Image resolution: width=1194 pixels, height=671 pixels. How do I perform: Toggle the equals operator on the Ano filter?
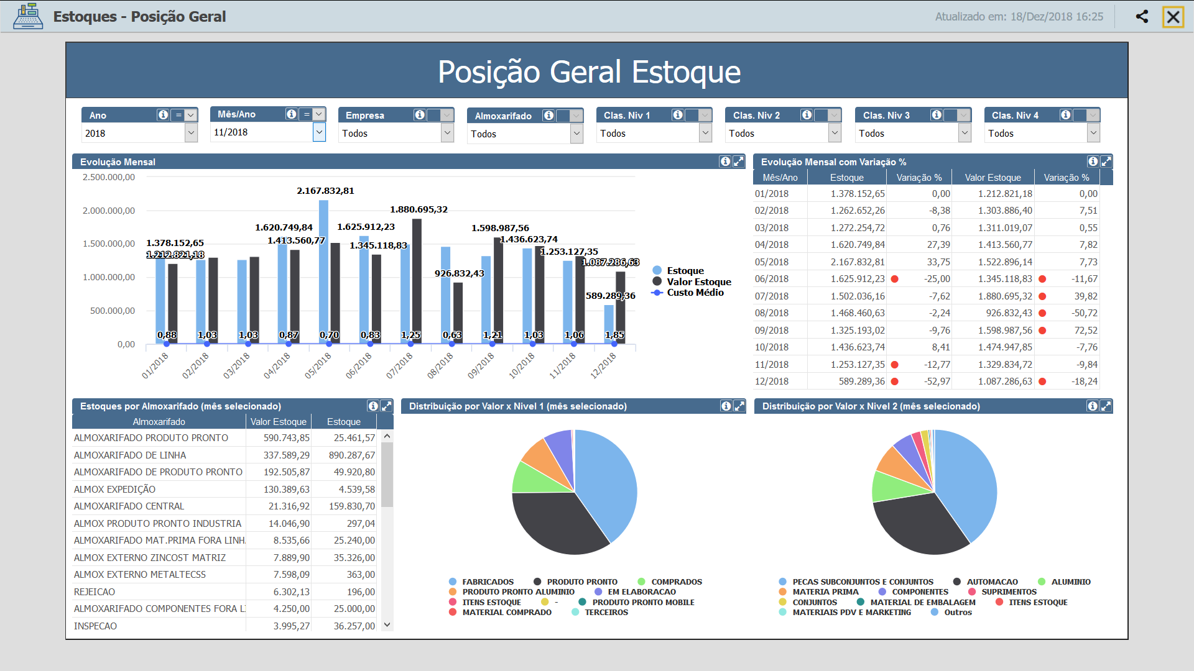(x=178, y=114)
